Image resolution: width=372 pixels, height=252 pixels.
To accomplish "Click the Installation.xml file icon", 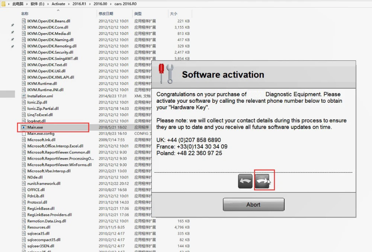I will tap(24, 96).
